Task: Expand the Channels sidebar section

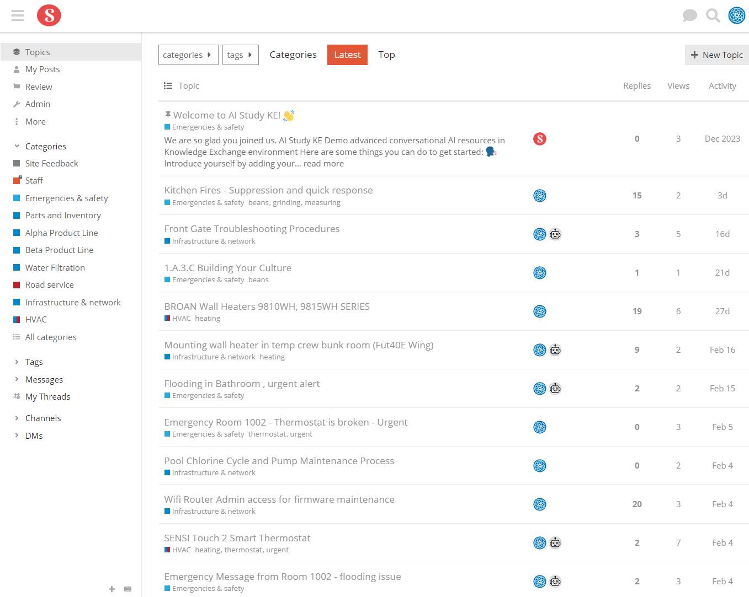Action: (17, 418)
